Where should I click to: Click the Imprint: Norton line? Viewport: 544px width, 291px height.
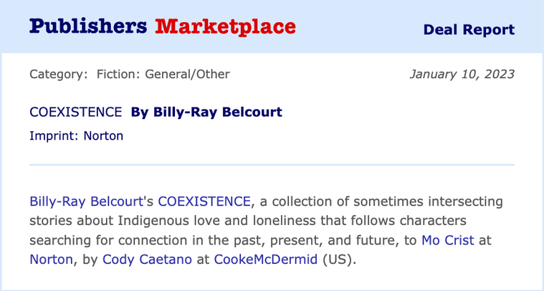click(x=76, y=135)
